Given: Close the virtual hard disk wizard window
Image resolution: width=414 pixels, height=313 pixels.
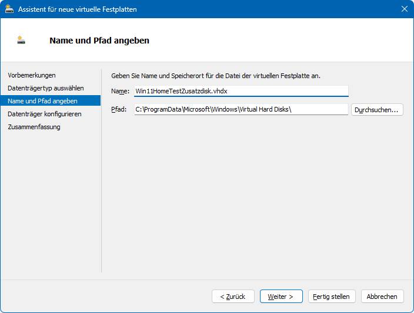Looking at the screenshot, I should point(404,9).
